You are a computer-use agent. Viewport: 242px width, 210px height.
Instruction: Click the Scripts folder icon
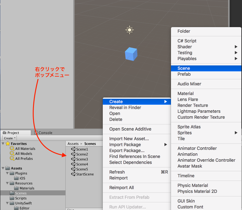click(12, 198)
